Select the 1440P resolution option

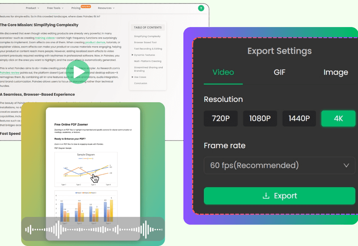pyautogui.click(x=299, y=118)
